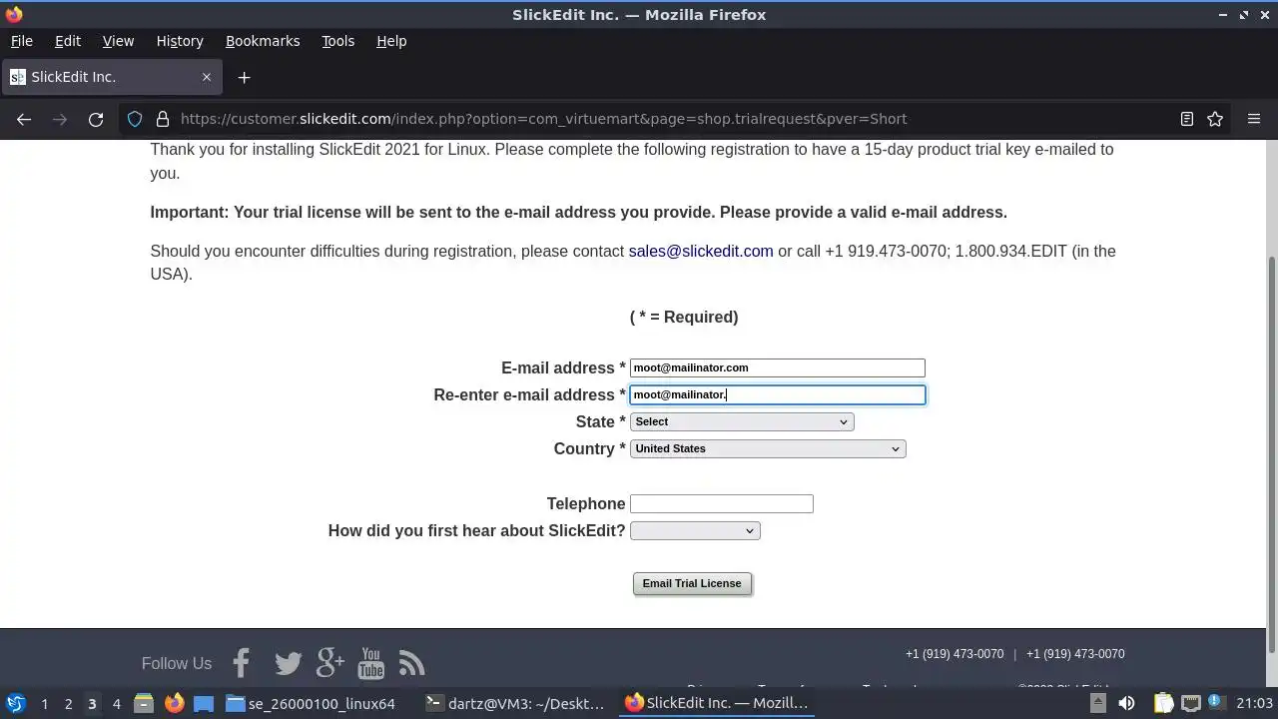Select the SlickEdit Inc. browser tab
The width and height of the screenshot is (1278, 719).
111,77
